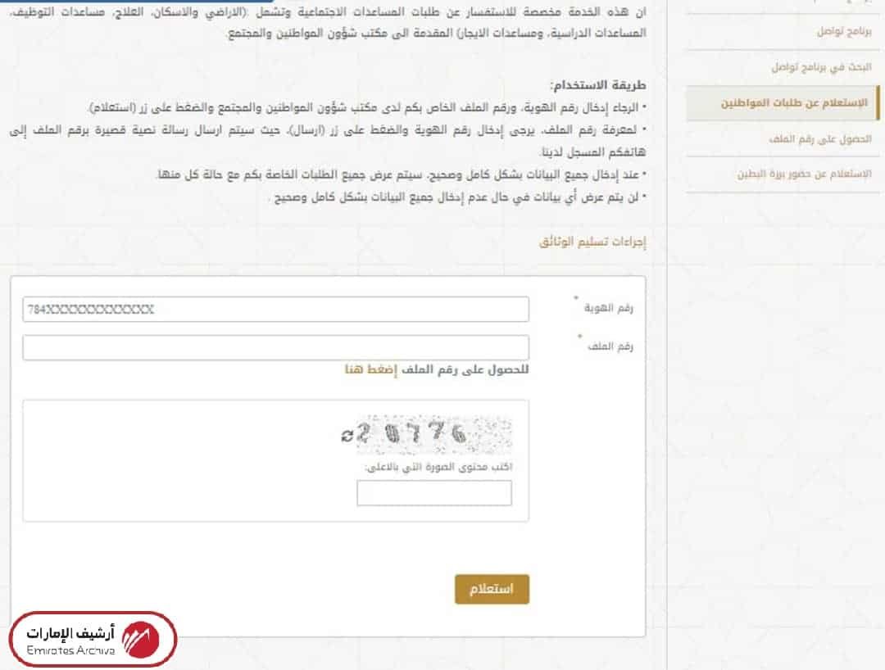Open برنامج تواصل sidebar item
Screen dimensions: 885x670
(844, 32)
